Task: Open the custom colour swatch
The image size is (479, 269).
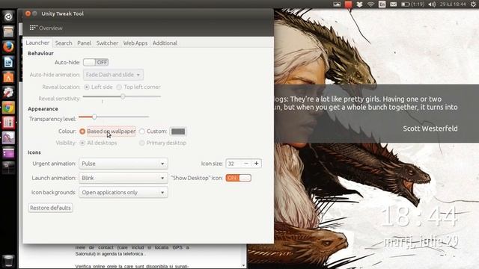Action: [x=178, y=132]
